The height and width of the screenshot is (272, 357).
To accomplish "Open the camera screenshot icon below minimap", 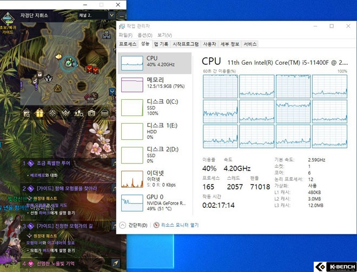I will 91,113.
